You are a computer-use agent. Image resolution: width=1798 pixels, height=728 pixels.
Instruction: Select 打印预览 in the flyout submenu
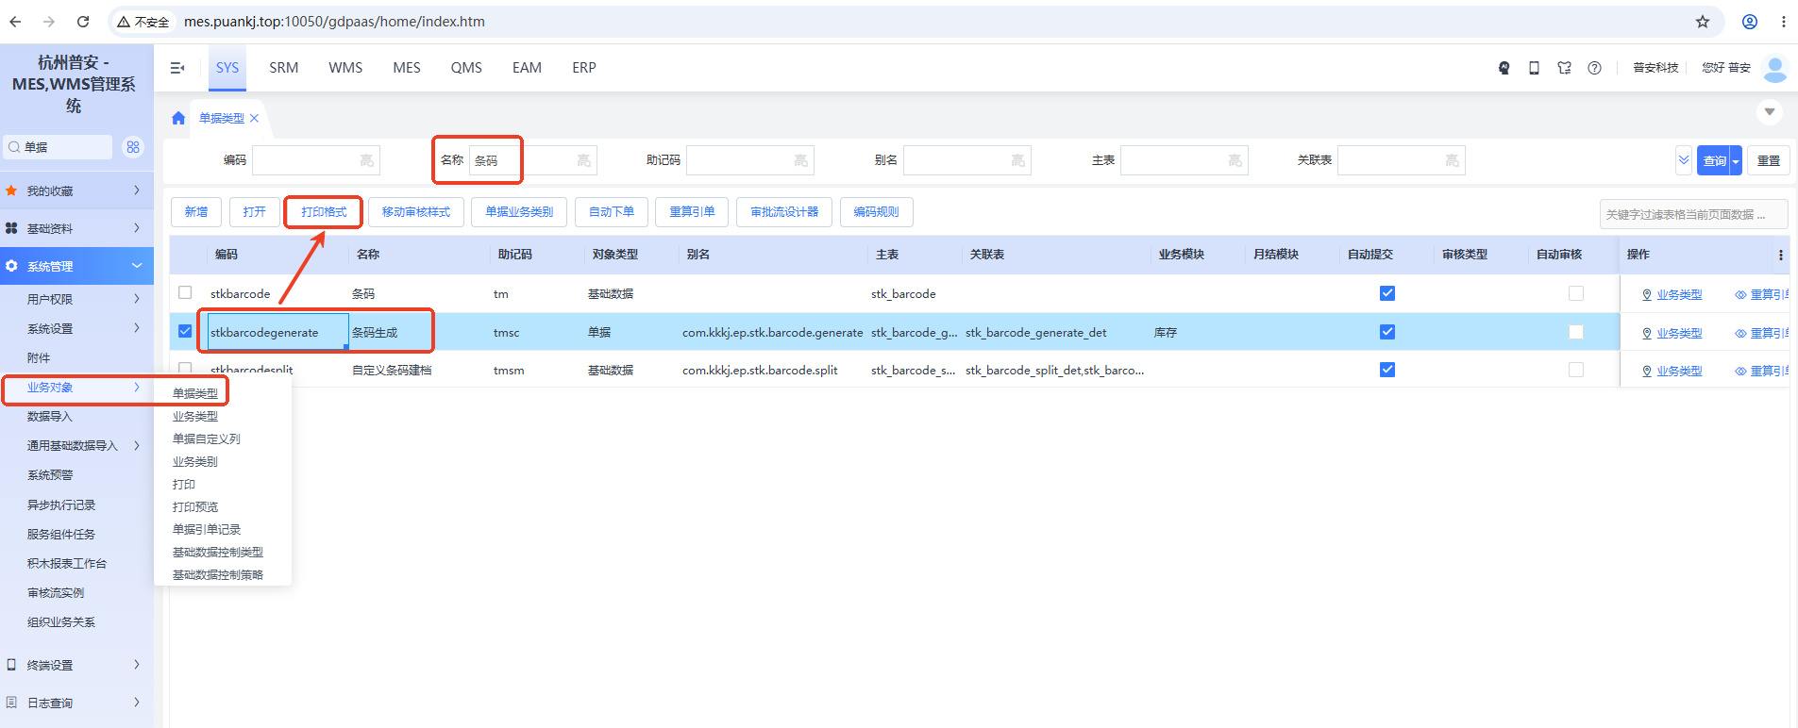[195, 506]
